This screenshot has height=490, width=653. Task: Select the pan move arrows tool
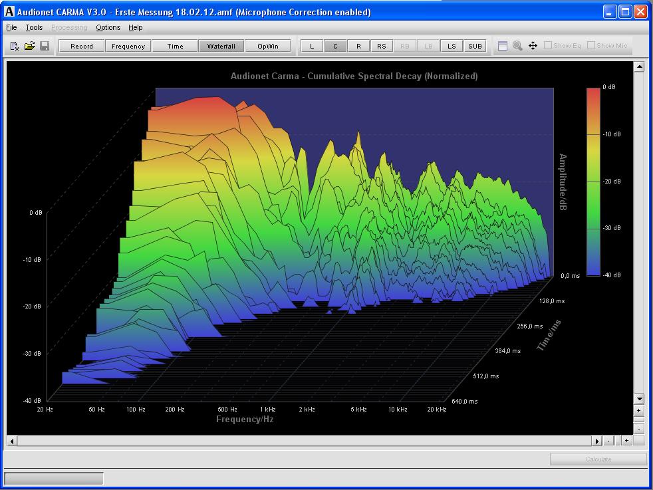pos(533,46)
